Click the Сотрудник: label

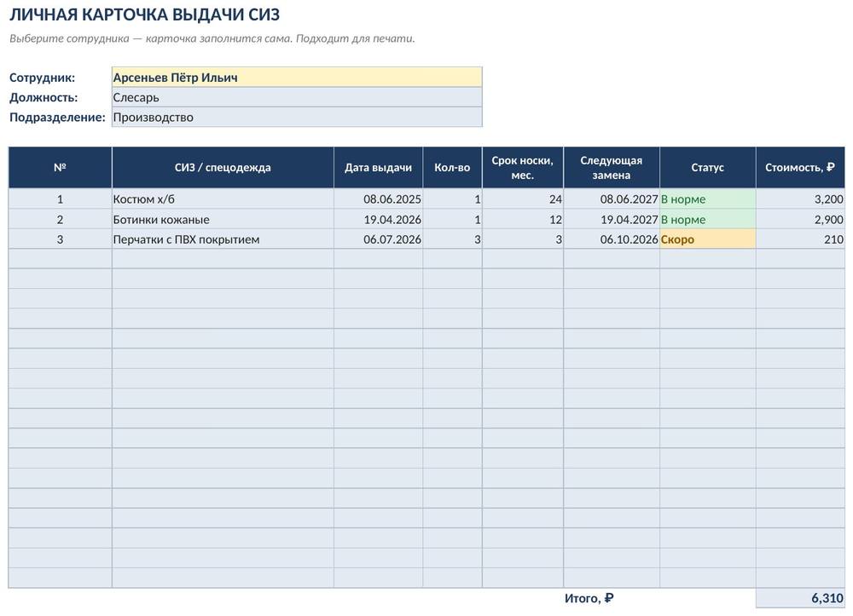pyautogui.click(x=43, y=78)
